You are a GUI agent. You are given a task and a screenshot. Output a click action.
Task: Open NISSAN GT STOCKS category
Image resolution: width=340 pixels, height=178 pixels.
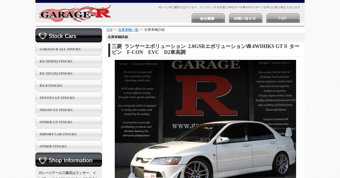69,110
